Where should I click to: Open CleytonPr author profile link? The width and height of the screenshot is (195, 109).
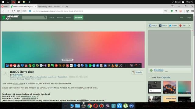(x=18, y=75)
